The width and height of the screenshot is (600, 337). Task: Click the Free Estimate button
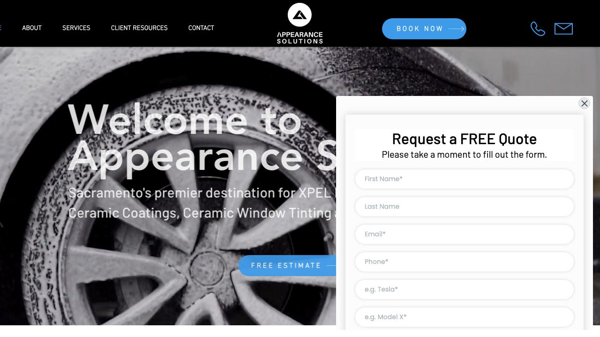tap(286, 265)
